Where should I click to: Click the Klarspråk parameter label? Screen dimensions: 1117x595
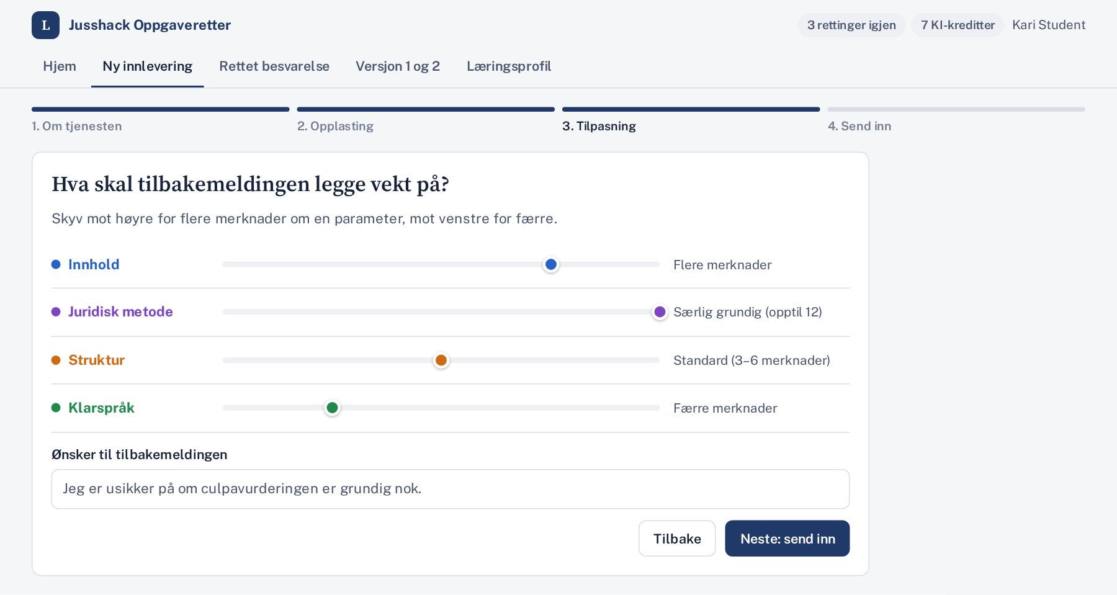101,408
